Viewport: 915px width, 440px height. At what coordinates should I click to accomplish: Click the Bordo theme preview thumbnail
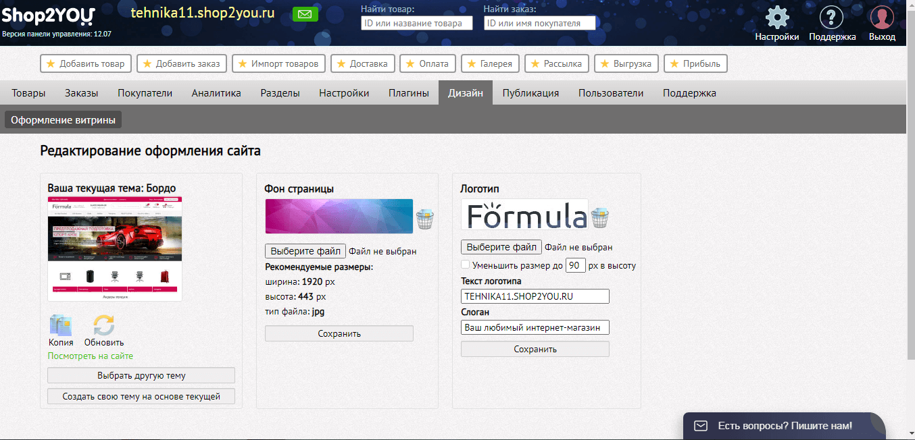click(x=114, y=248)
